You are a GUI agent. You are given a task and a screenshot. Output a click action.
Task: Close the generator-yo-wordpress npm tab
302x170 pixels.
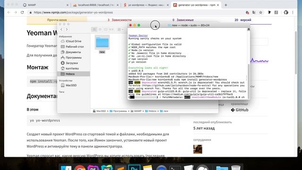point(218,5)
